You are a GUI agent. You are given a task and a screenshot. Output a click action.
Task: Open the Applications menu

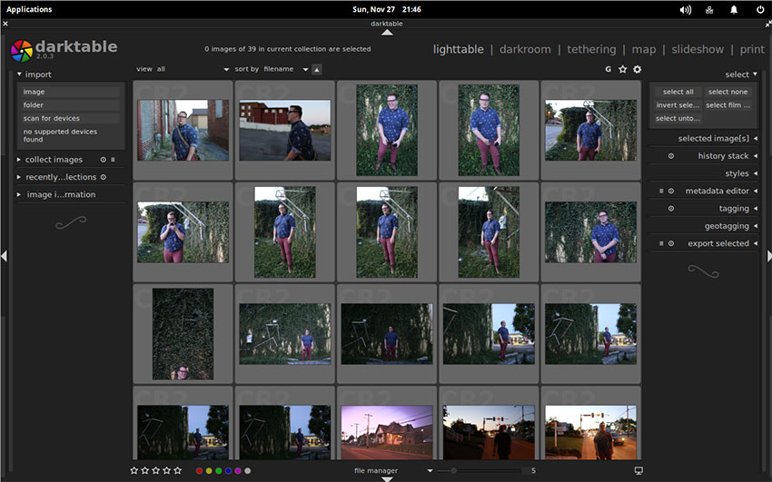[x=29, y=9]
